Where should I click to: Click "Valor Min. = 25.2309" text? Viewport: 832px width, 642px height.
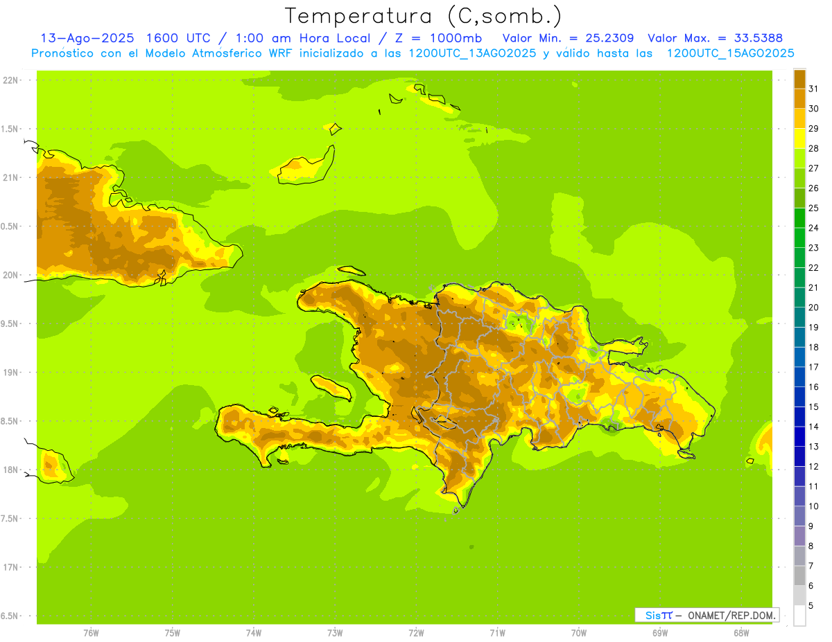[x=568, y=38]
